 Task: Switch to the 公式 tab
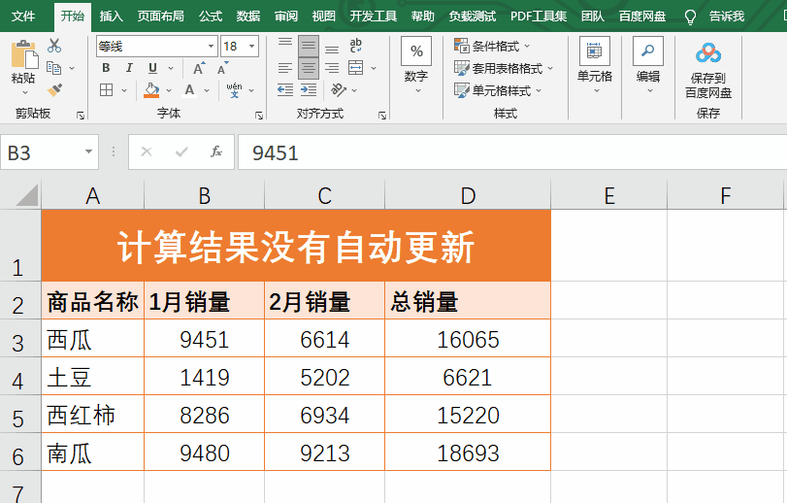pyautogui.click(x=211, y=17)
